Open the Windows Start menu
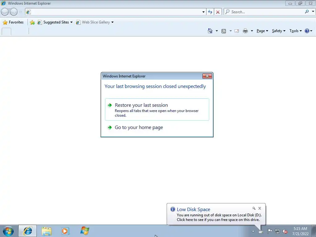Screen dimensions: 316x237 point(8,231)
